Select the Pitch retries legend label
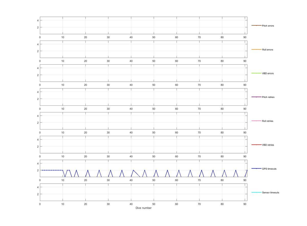This screenshot has width=307, height=226. click(x=268, y=97)
